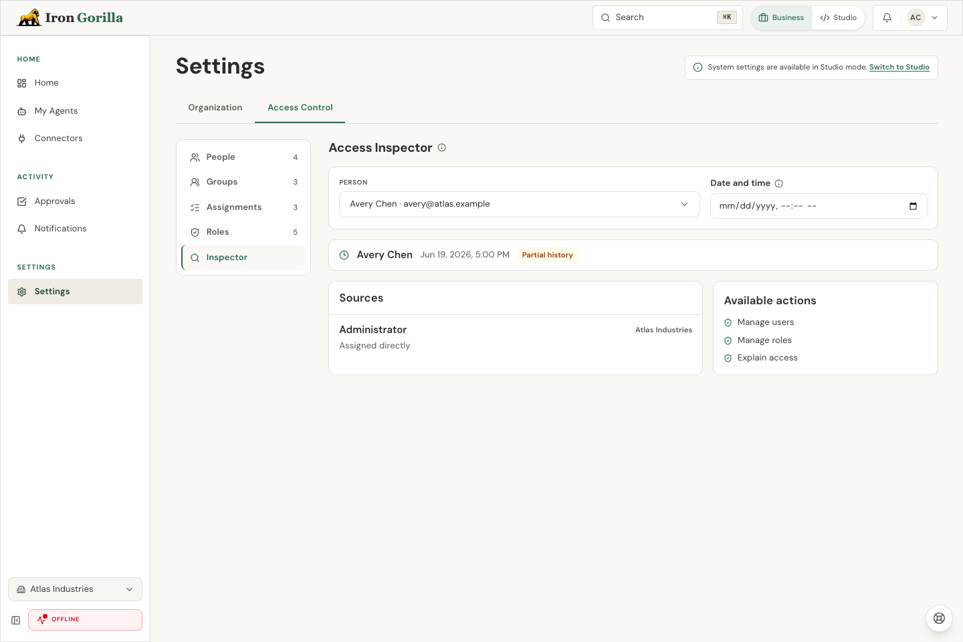Screen dimensions: 963x642
Task: Click the Person dropdown chevron
Action: (x=684, y=205)
